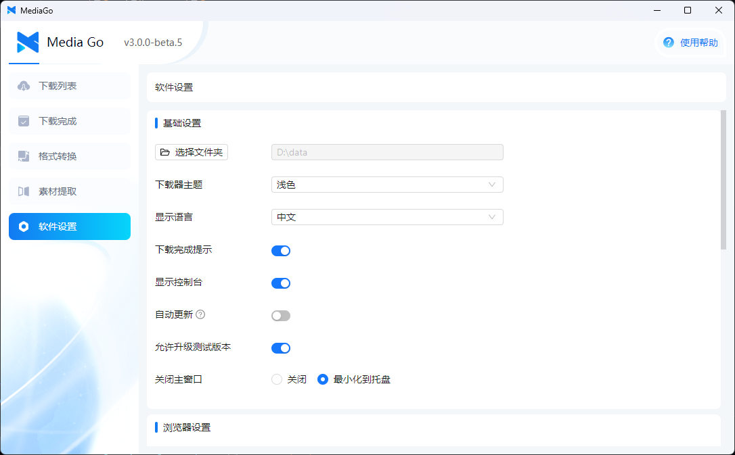Image resolution: width=735 pixels, height=455 pixels.
Task: Disable the 下载完成提示 toggle
Action: [x=281, y=251]
